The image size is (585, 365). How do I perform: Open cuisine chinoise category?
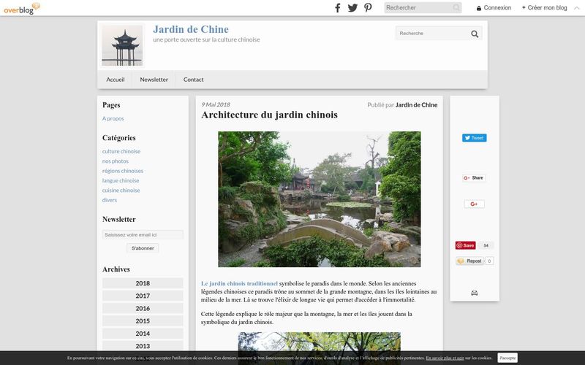tap(121, 190)
